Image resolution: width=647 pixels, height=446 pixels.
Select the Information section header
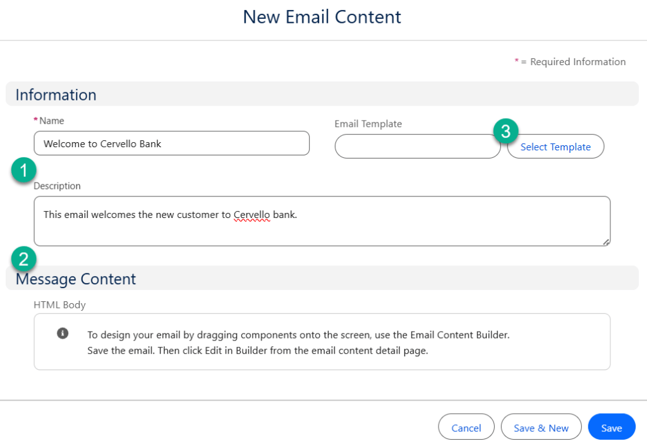(x=56, y=95)
